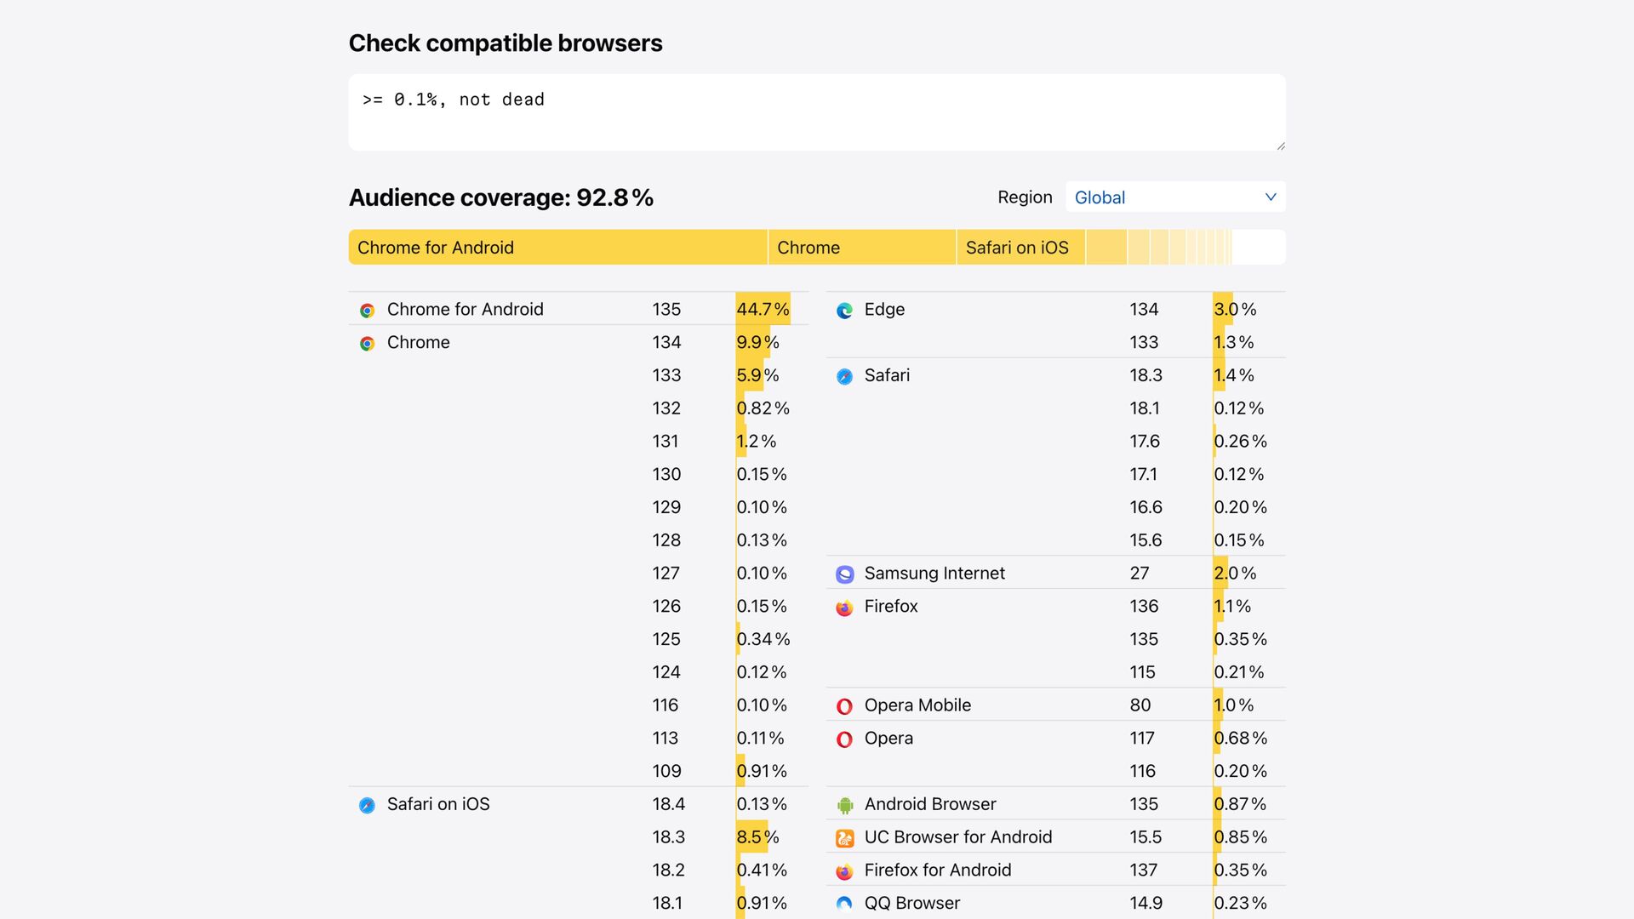Click the Firefox for Android icon

[x=844, y=871]
